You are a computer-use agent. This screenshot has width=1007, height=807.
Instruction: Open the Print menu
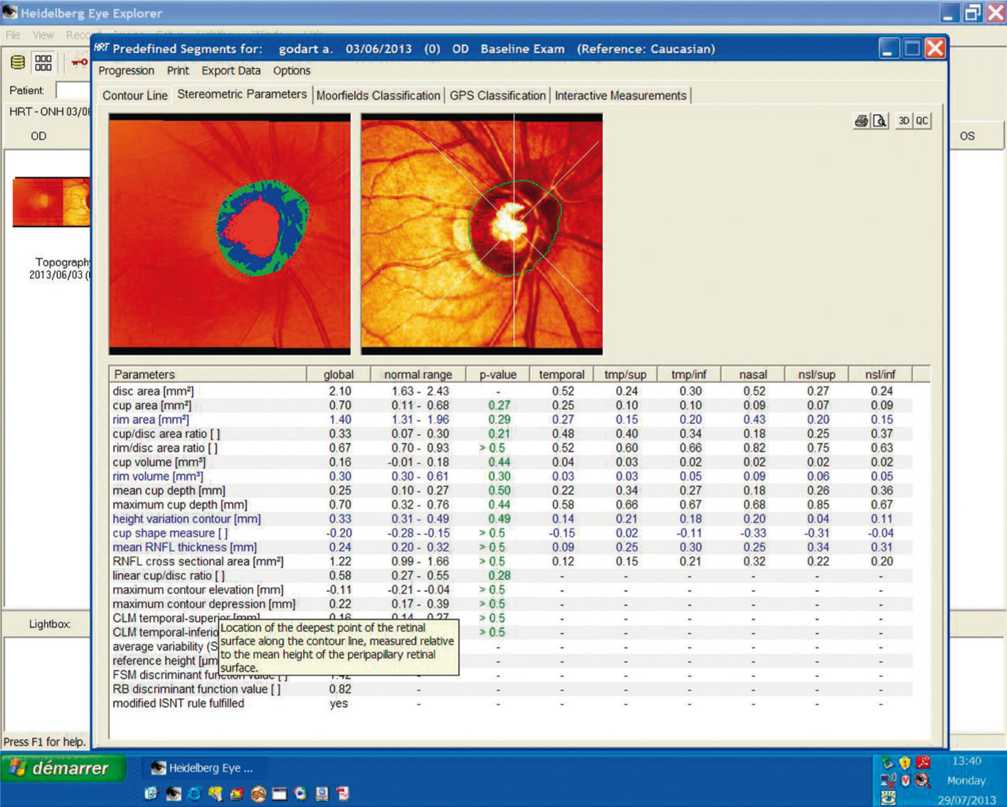[x=178, y=70]
